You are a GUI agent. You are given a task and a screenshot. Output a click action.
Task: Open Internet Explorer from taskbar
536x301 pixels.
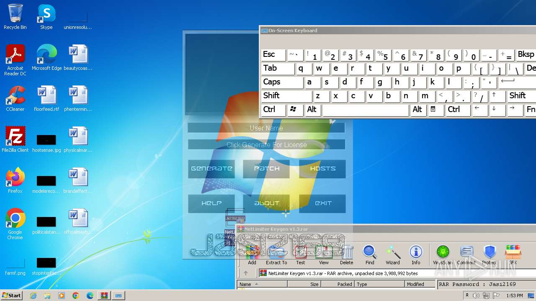tap(33, 296)
